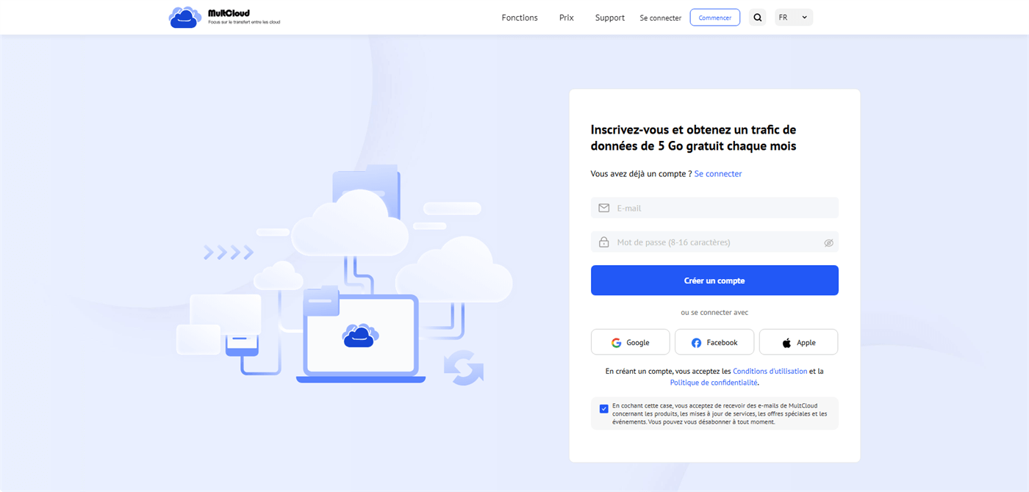
Task: Open the Politique de confidentialité link
Action: 714,383
